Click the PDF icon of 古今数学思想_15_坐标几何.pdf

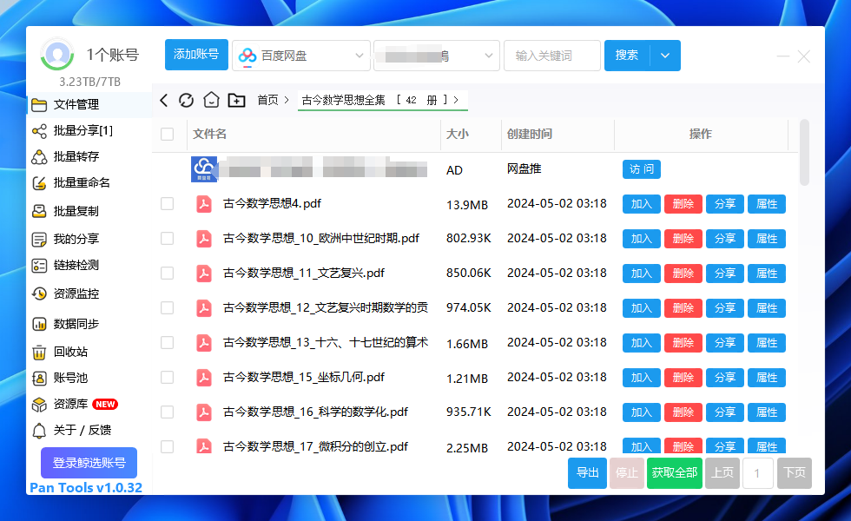(204, 377)
